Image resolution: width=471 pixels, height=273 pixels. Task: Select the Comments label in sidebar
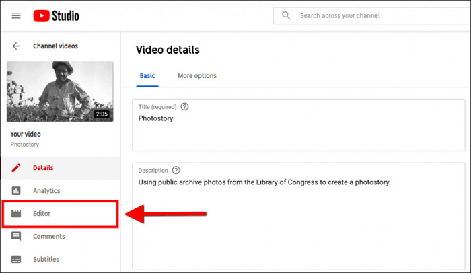coord(48,237)
